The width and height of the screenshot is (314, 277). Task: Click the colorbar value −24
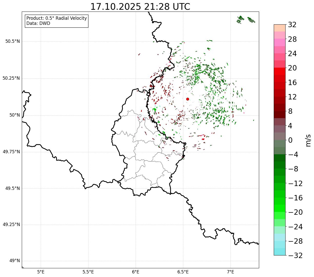(295, 227)
